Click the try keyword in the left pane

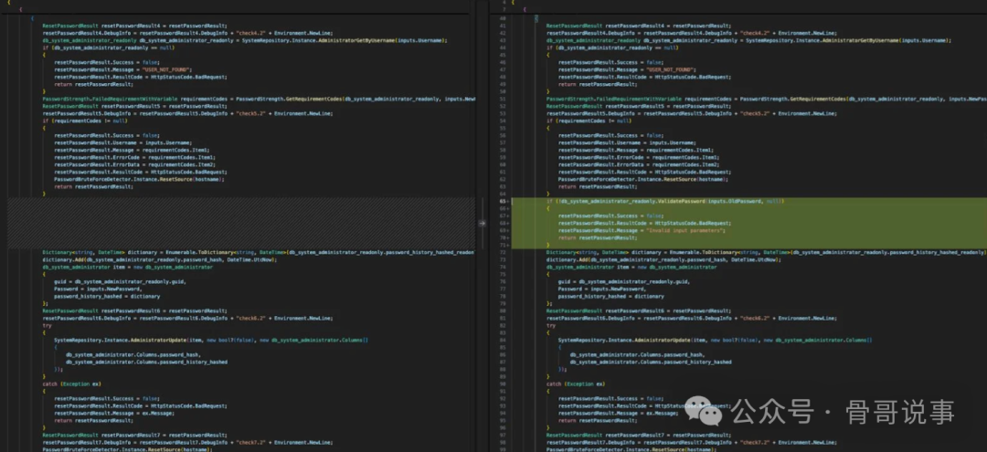pos(48,325)
